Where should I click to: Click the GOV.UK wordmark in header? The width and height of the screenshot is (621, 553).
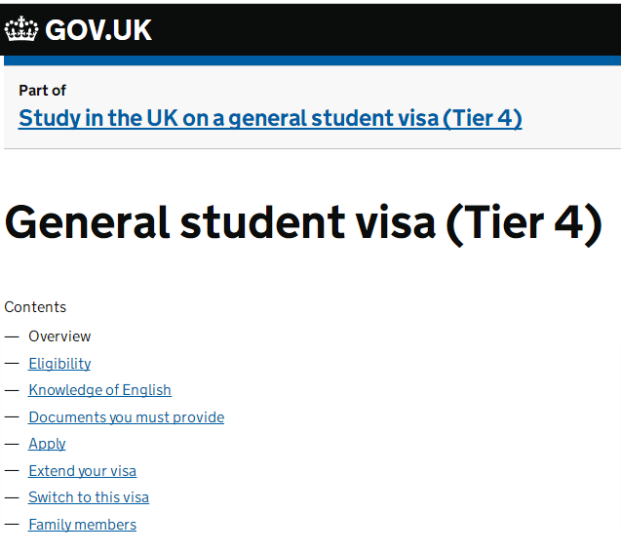(98, 30)
